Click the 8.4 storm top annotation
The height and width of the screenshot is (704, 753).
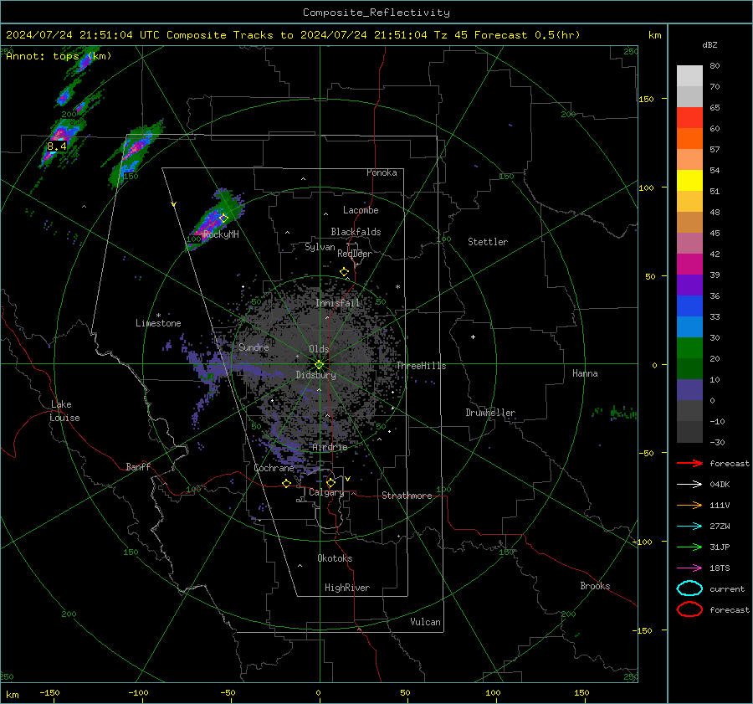pyautogui.click(x=57, y=146)
